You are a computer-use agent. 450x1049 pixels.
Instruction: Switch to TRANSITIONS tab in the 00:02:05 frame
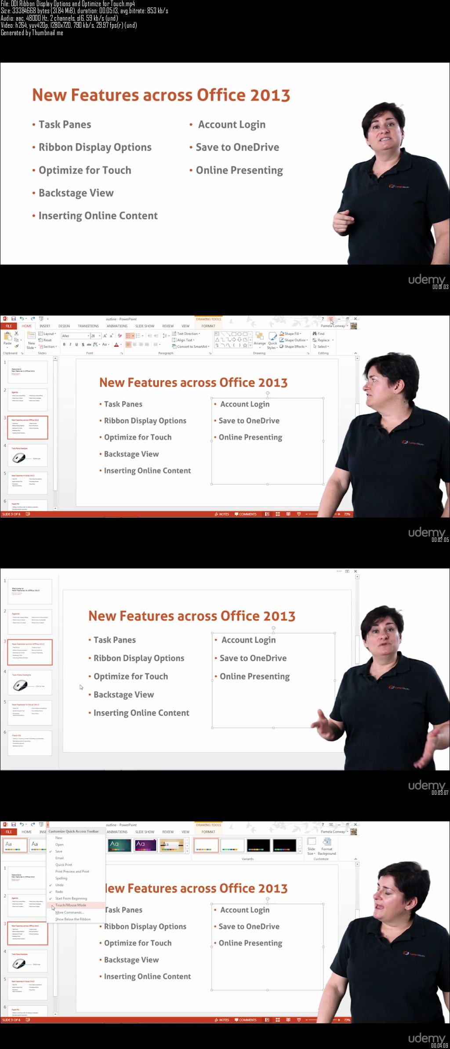[x=88, y=326]
